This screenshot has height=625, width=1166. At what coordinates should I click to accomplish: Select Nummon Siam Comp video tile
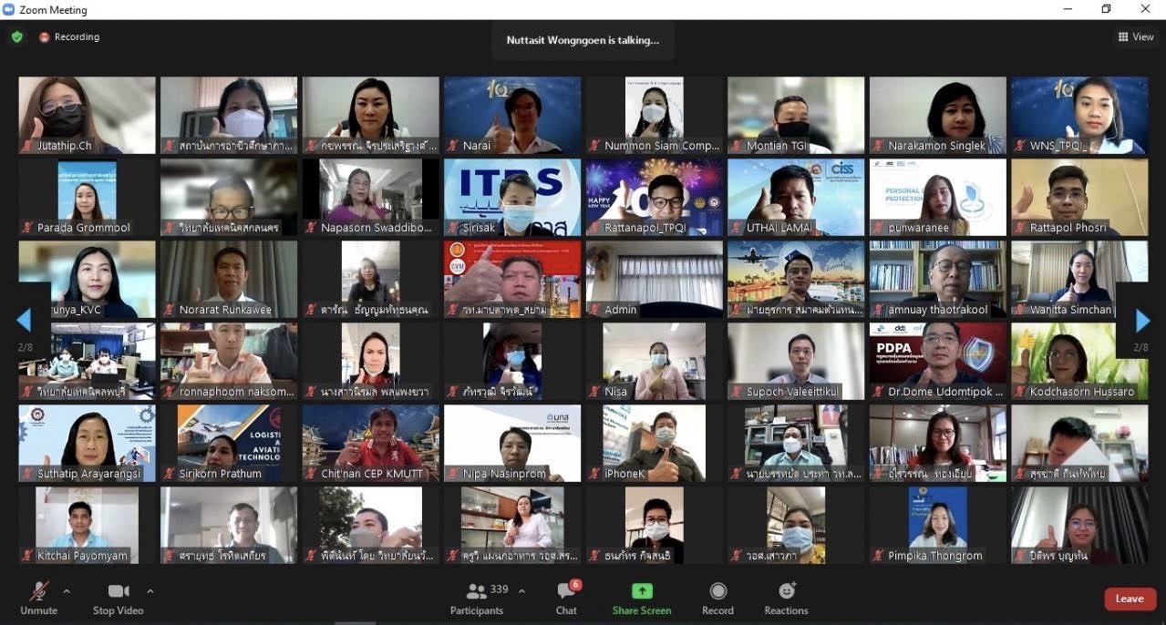tap(654, 115)
